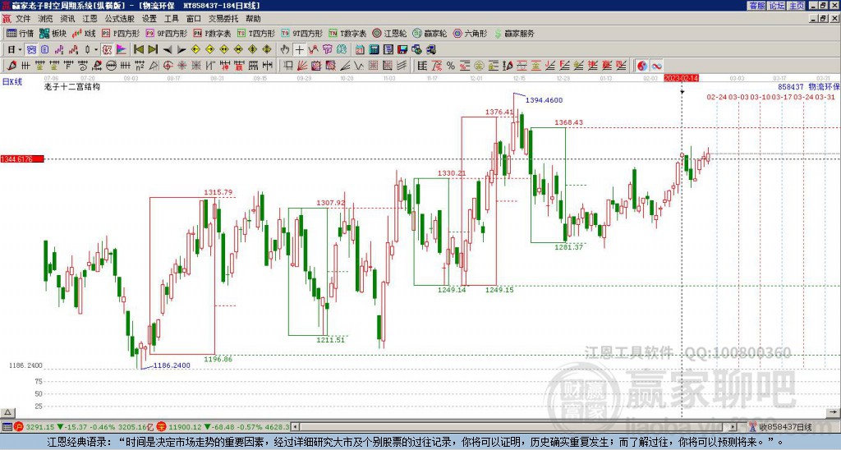This screenshot has width=841, height=450.
Task: Open the 9P四方形 tool
Action: click(x=166, y=33)
